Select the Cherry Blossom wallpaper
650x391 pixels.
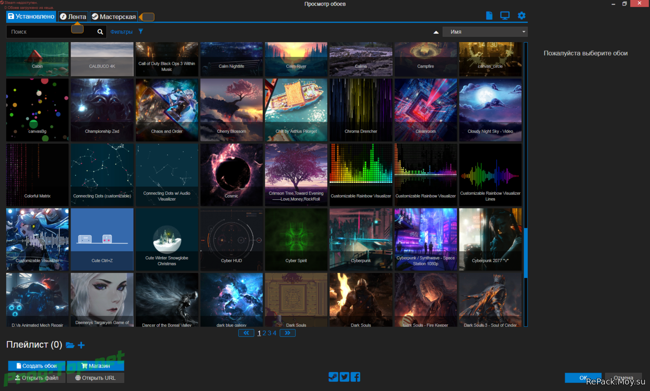[x=231, y=110]
